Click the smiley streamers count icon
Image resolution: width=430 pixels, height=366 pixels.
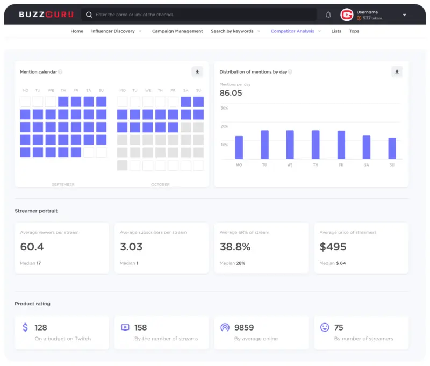tap(325, 327)
